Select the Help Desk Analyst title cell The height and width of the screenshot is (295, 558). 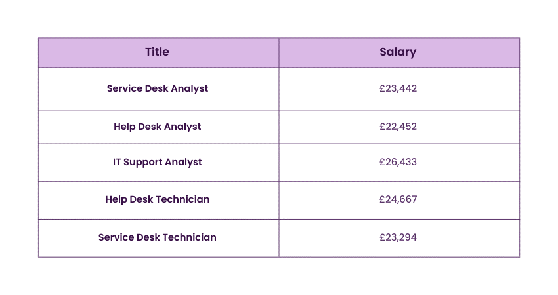[x=158, y=127]
